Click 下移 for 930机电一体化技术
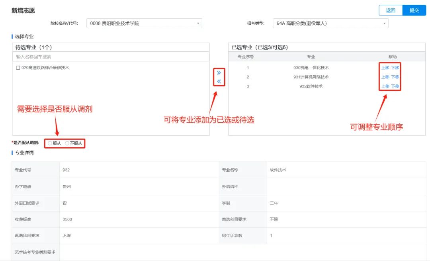 [x=395, y=68]
